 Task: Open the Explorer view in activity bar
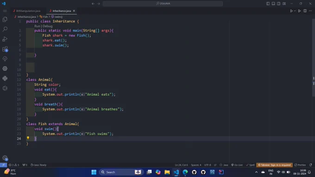pos(5,19)
